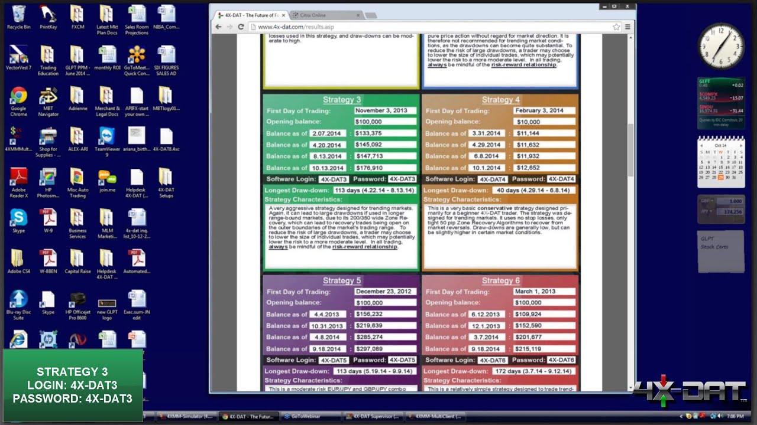Click Strategy 4 balance value $12,652
Screen dimensions: 757x425
click(x=544, y=168)
